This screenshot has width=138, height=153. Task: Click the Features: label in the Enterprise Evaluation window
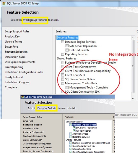[69, 117]
